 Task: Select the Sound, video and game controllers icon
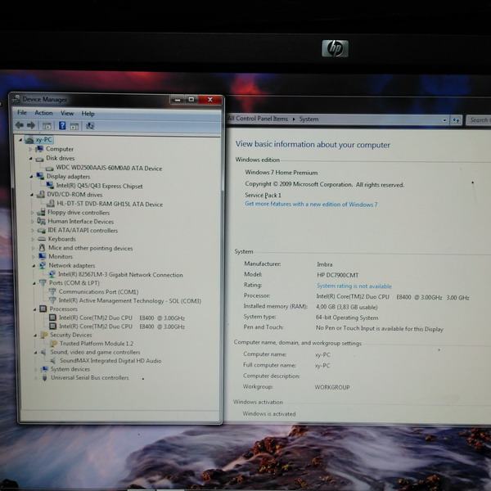pos(44,352)
